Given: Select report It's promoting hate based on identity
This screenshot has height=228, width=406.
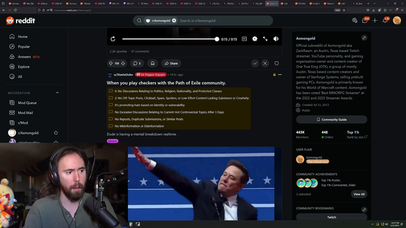Looking at the screenshot, I should (x=150, y=105).
